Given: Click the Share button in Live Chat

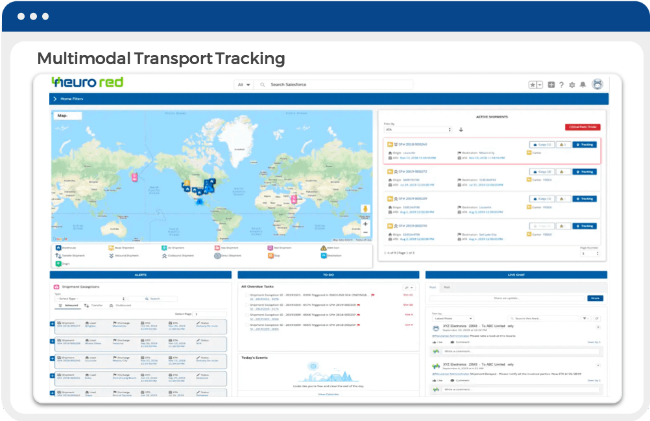Looking at the screenshot, I should click(596, 298).
